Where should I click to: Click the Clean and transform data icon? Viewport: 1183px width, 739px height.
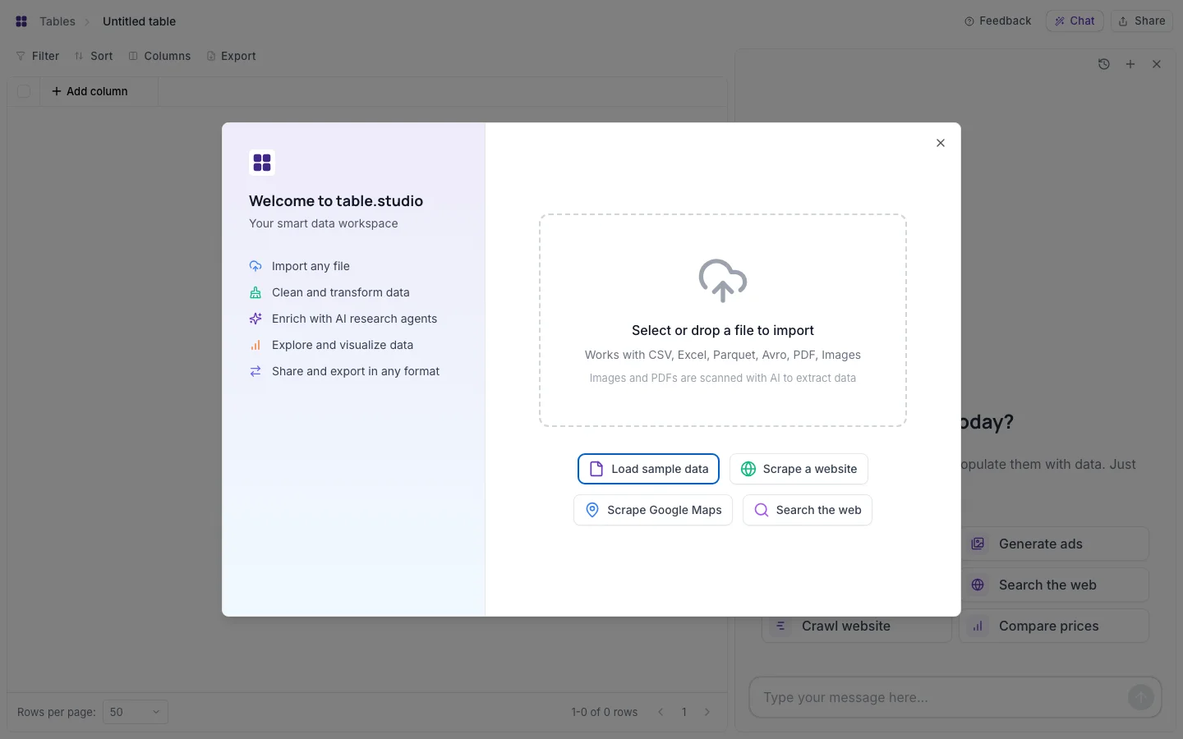point(255,292)
